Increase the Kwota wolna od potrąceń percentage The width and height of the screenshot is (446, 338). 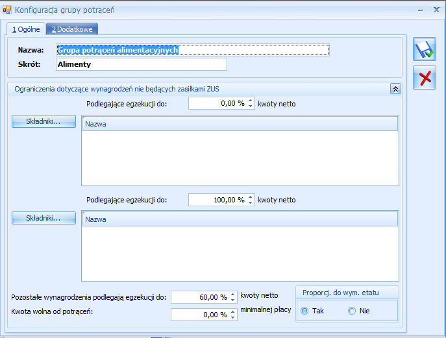[x=233, y=312]
